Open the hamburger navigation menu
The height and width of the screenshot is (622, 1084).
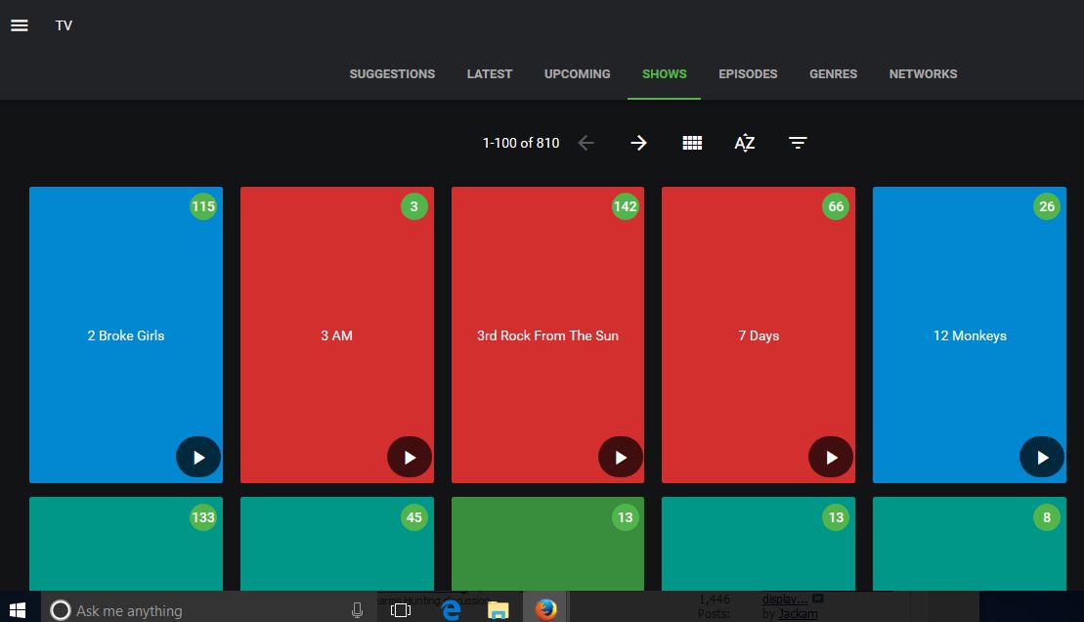20,25
